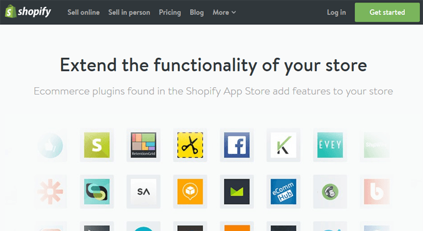Open the EVEY app icon

pos(330,145)
